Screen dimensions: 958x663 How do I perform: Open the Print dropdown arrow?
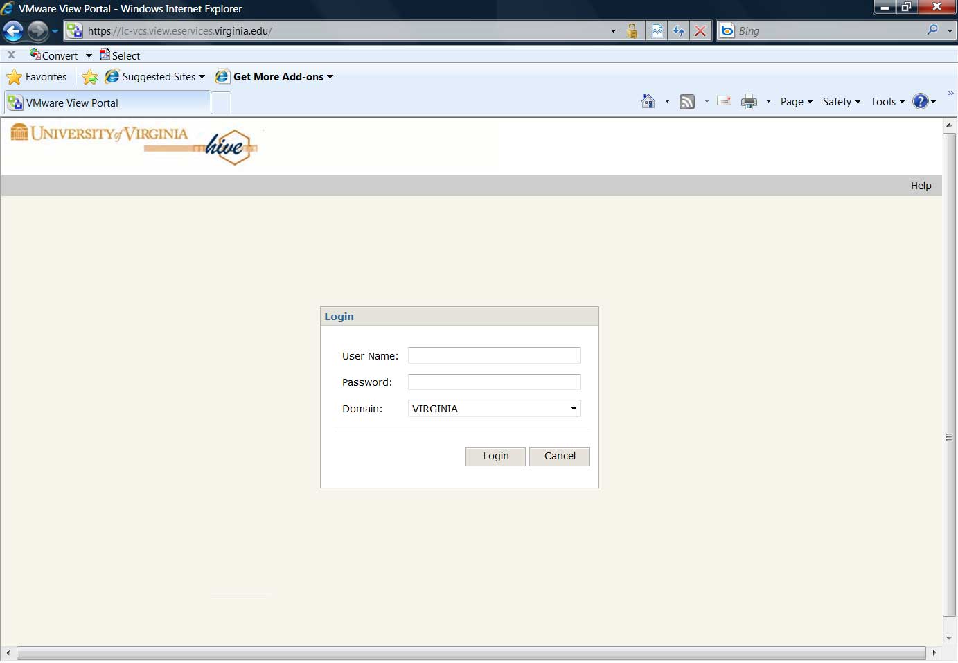[768, 102]
